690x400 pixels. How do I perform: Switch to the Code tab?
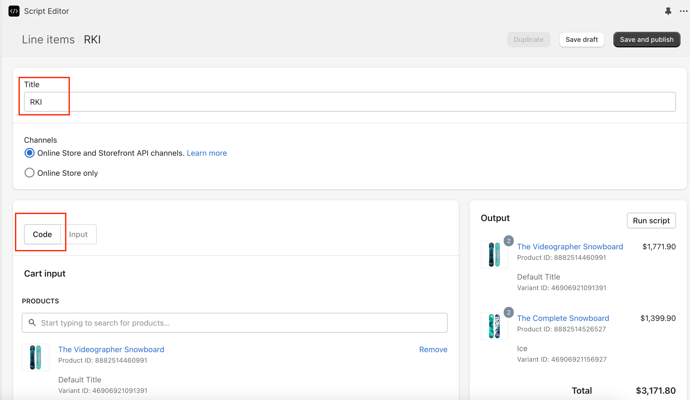[x=42, y=234]
